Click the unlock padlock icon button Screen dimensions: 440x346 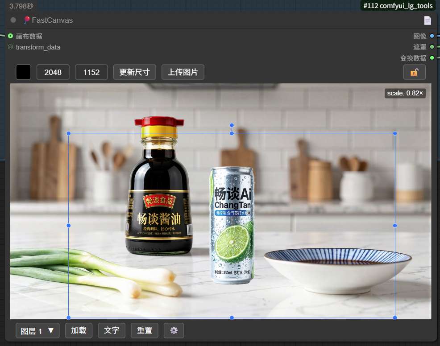pos(414,72)
